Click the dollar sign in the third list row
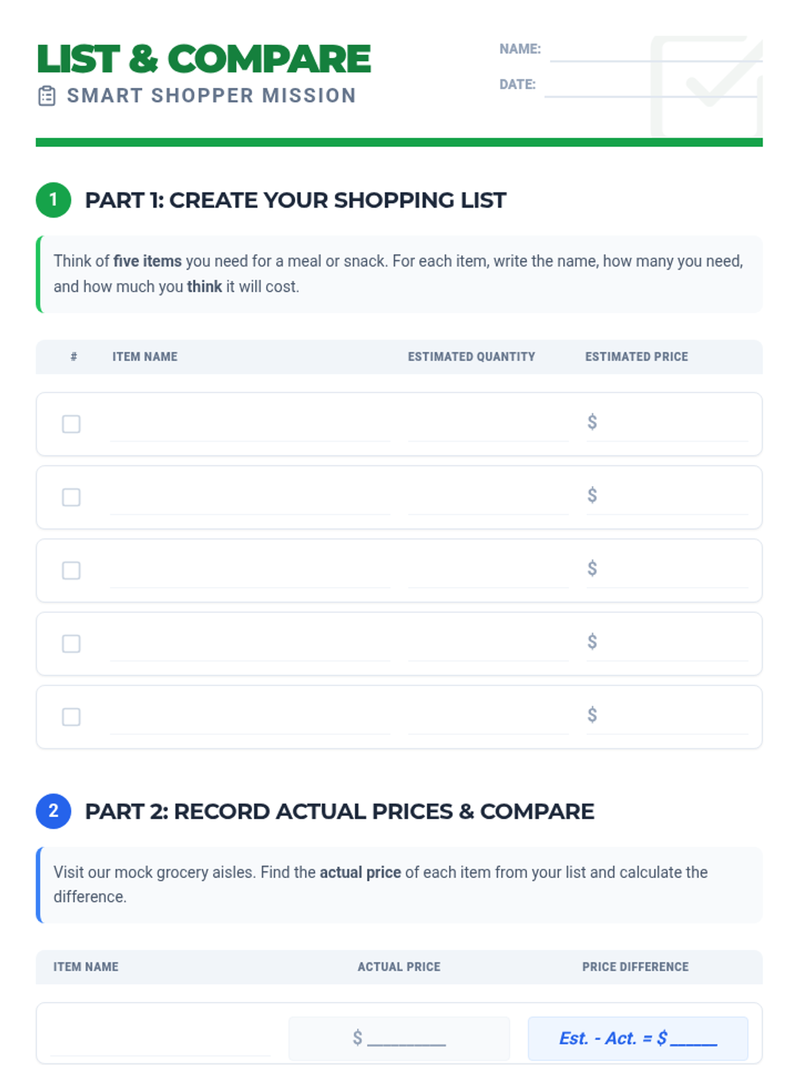This screenshot has height=1065, width=798. tap(592, 568)
